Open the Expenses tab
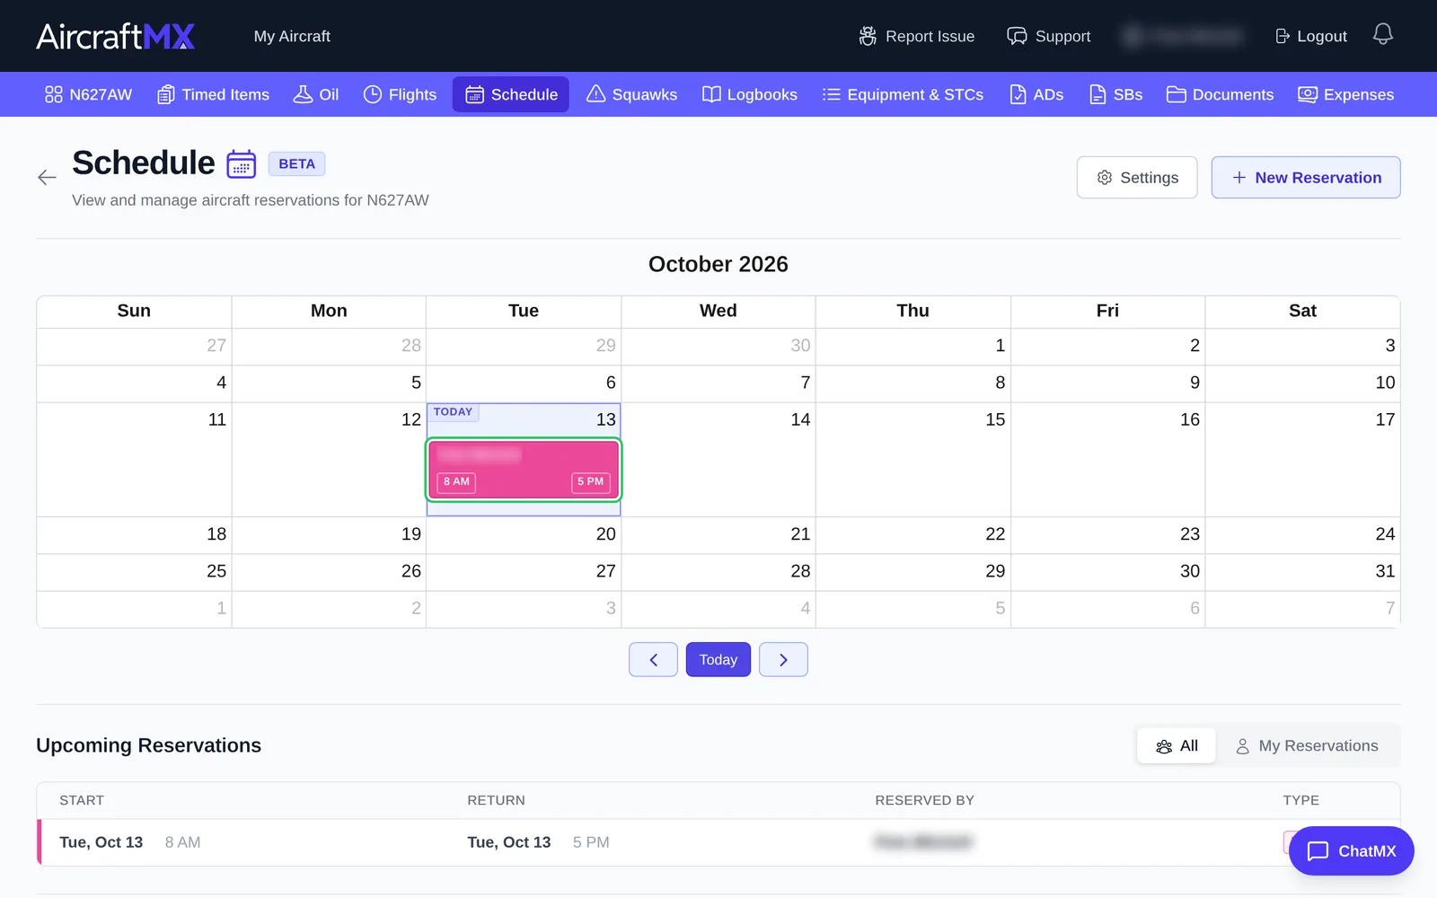This screenshot has width=1437, height=898. point(1346,94)
